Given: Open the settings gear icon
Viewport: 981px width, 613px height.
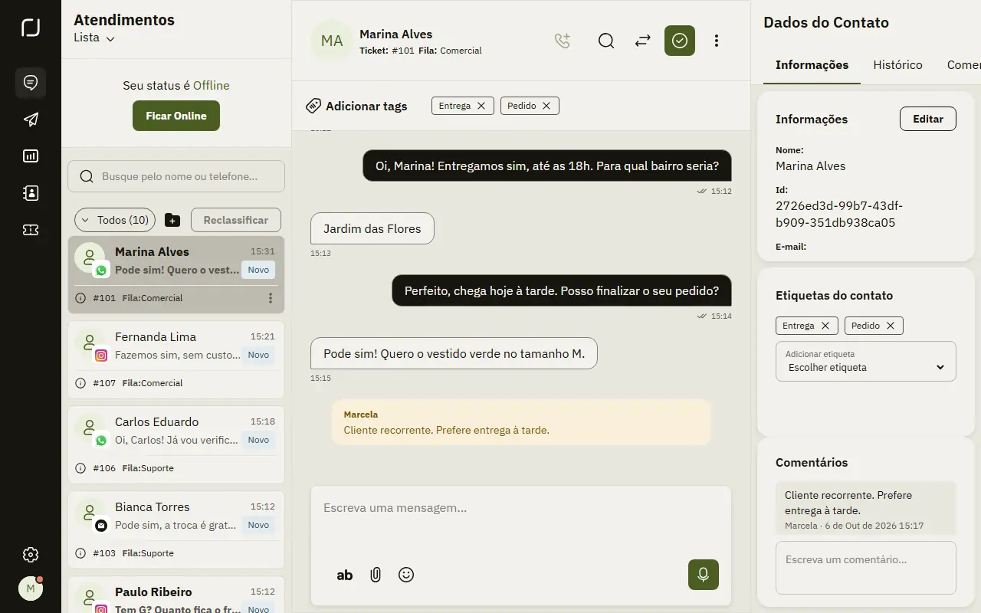Looking at the screenshot, I should (31, 555).
